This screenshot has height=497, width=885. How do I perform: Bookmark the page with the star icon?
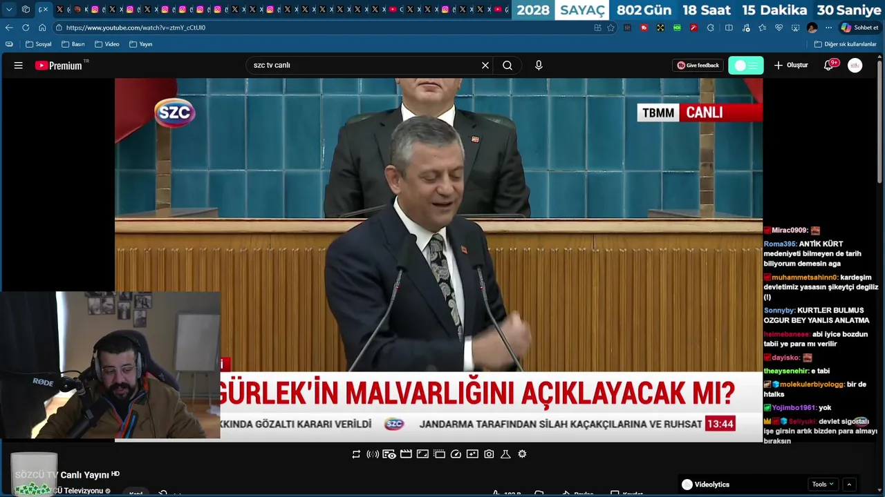pyautogui.click(x=611, y=28)
